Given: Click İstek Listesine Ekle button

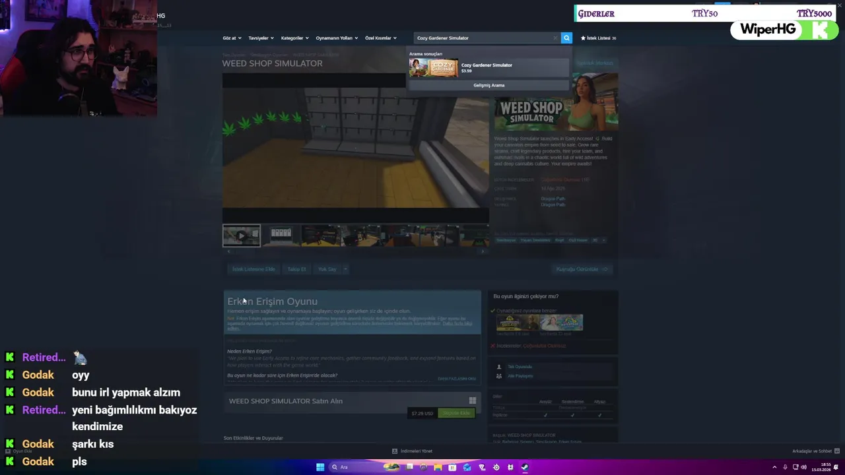Looking at the screenshot, I should click(253, 269).
